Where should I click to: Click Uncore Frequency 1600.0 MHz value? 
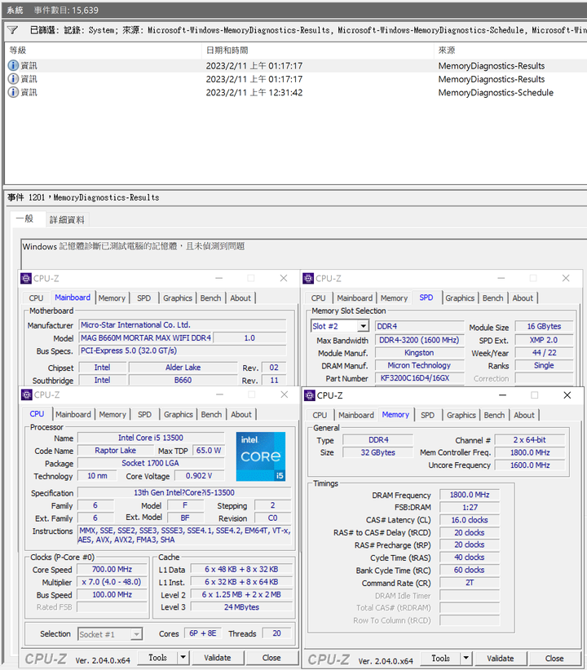pos(530,465)
